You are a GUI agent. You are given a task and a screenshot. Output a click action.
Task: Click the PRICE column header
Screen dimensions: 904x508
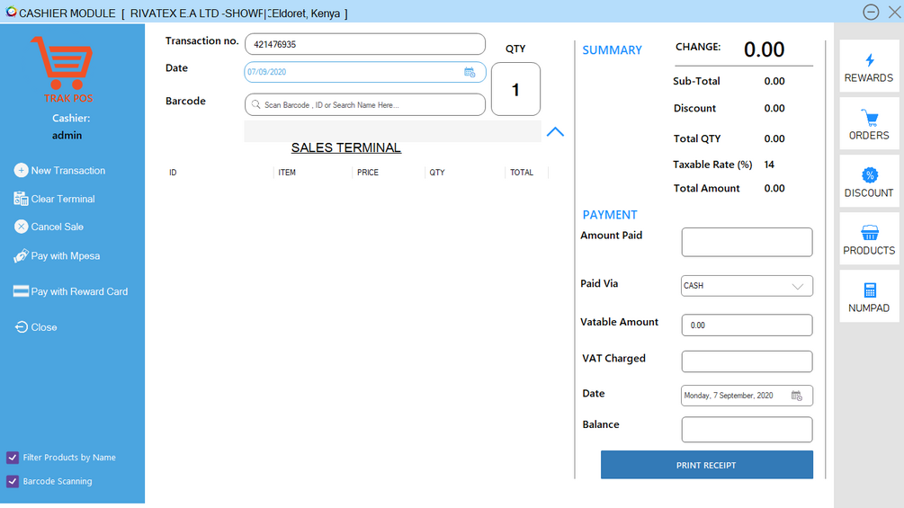tap(368, 173)
